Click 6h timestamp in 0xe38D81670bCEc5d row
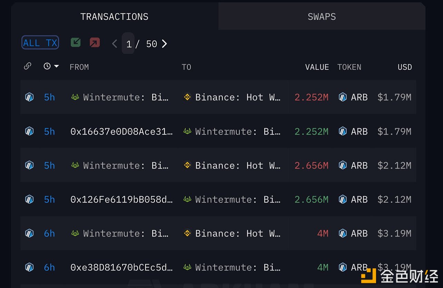This screenshot has width=443, height=288. coord(49,267)
